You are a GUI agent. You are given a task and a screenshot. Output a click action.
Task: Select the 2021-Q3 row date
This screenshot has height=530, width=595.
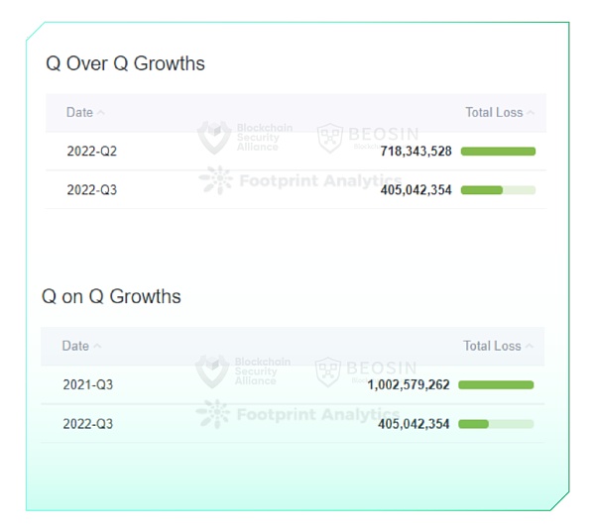(x=87, y=384)
